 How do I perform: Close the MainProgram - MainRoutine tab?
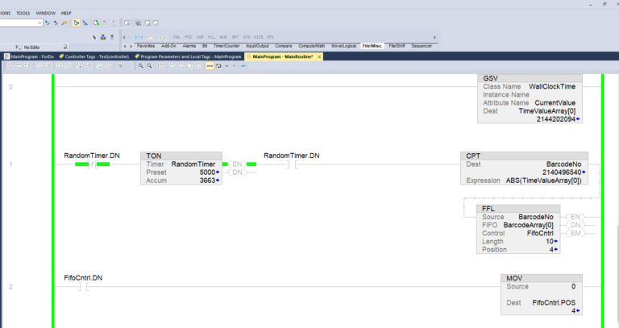319,56
